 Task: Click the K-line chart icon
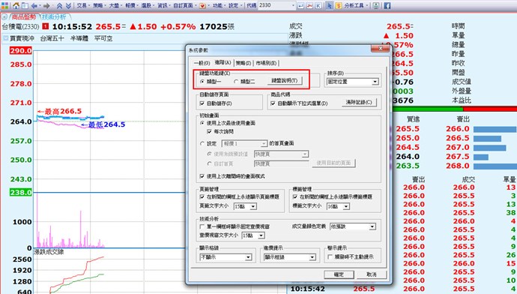[318, 5]
